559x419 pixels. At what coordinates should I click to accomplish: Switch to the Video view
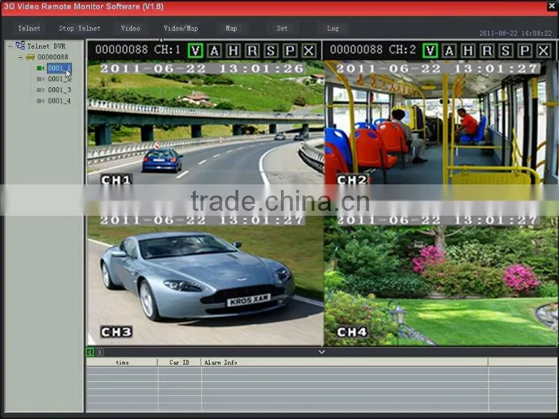pos(131,28)
